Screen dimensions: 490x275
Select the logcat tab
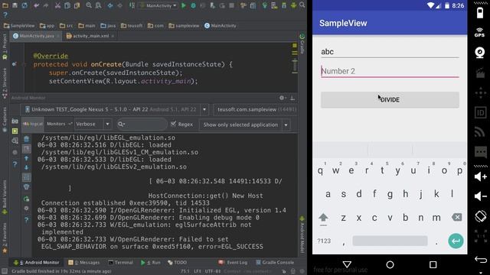point(33,124)
